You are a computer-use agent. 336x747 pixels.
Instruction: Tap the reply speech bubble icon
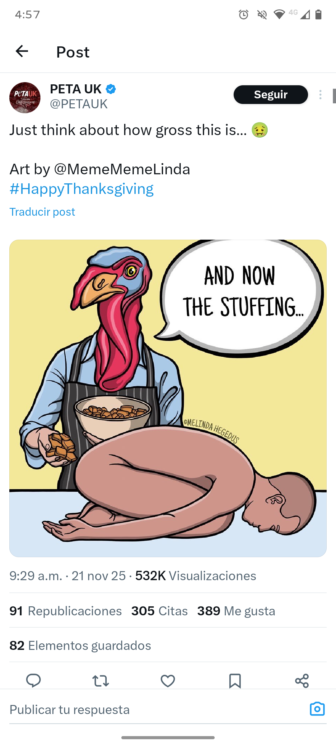click(x=33, y=681)
